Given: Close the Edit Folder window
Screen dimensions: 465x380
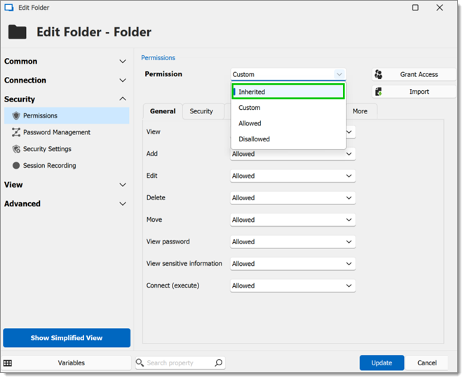Looking at the screenshot, I should pyautogui.click(x=440, y=8).
